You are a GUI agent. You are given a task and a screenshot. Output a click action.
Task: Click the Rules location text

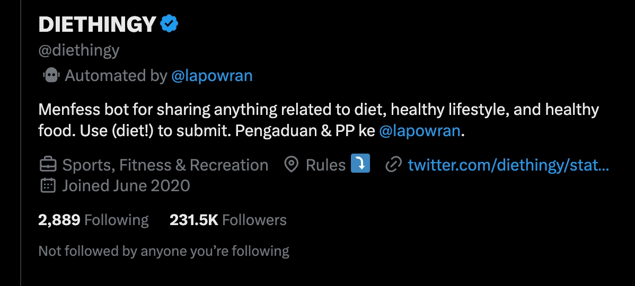click(x=325, y=165)
